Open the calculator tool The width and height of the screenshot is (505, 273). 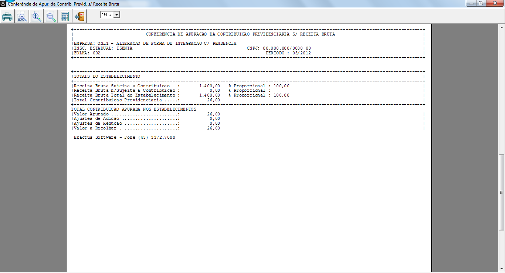(65, 16)
